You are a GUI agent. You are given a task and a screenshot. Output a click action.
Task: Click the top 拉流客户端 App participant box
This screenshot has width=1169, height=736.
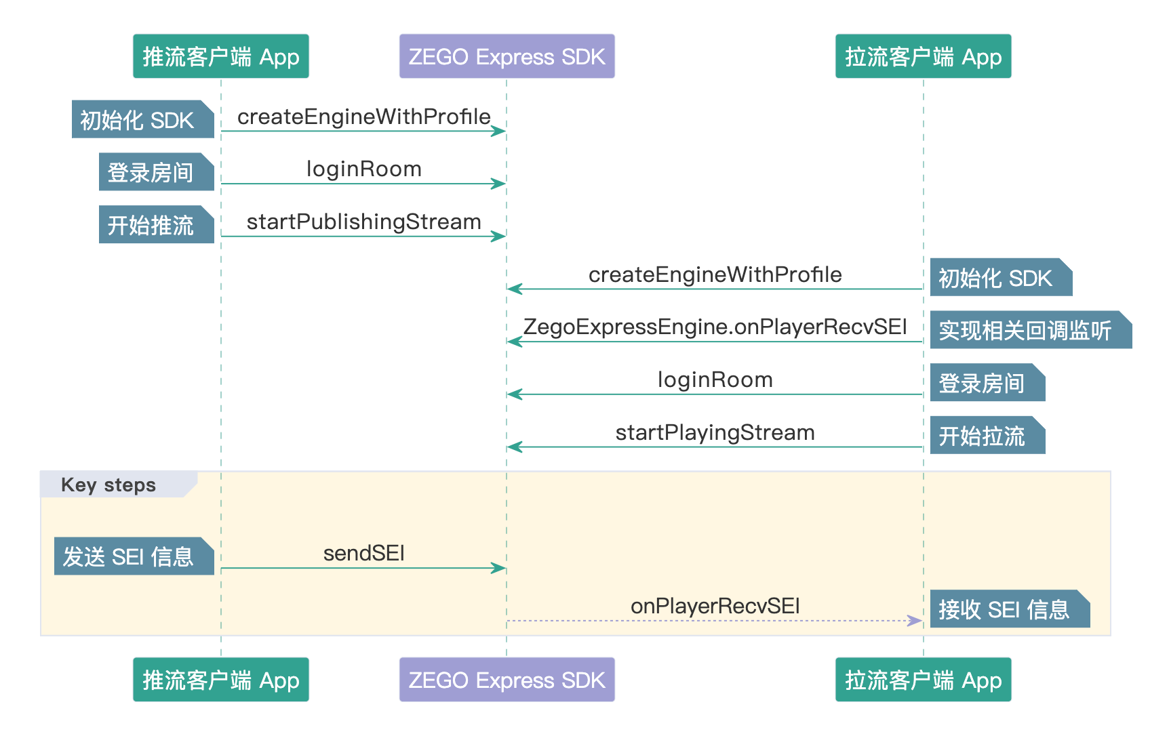tap(923, 56)
